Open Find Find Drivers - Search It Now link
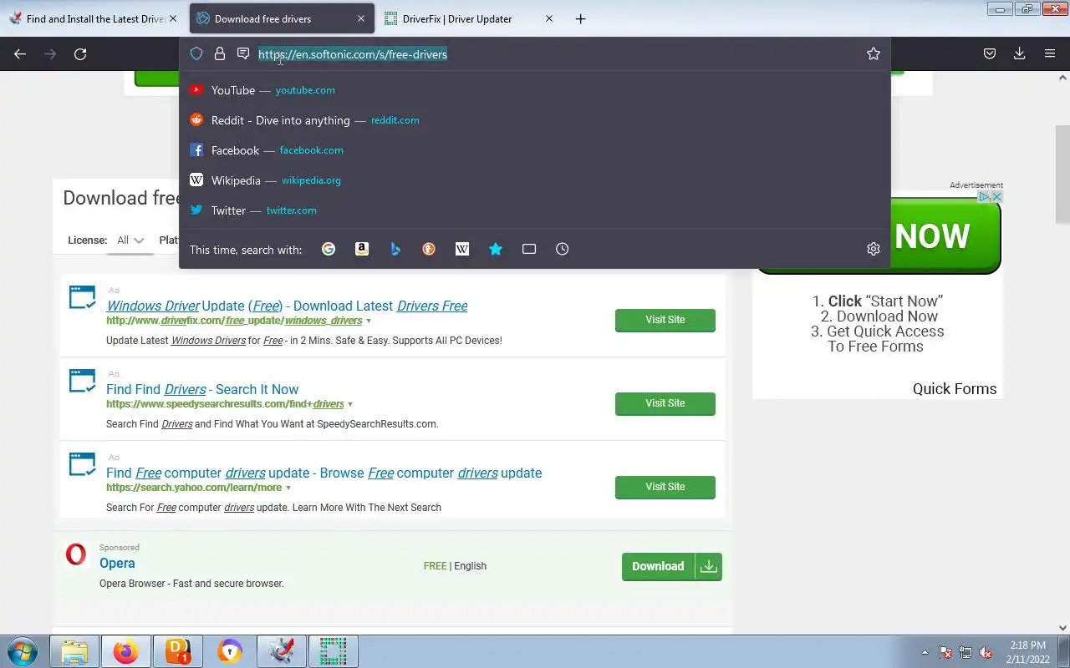Screen dimensions: 1070x668 coord(202,389)
